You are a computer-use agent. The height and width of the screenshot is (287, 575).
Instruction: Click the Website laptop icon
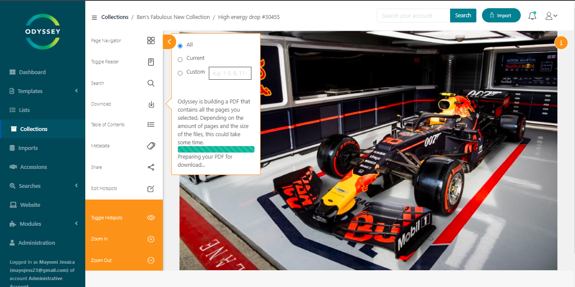pos(13,205)
